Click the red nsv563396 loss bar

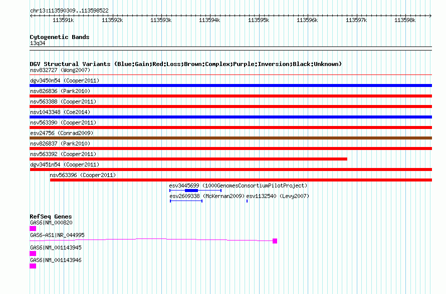241,180
